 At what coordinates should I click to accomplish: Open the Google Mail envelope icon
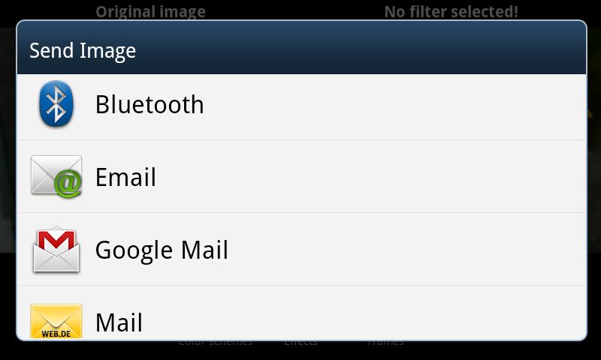click(x=56, y=250)
